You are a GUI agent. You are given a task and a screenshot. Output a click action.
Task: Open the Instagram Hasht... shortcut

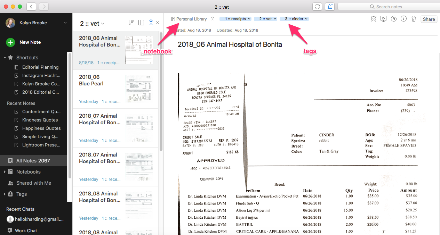(x=41, y=76)
